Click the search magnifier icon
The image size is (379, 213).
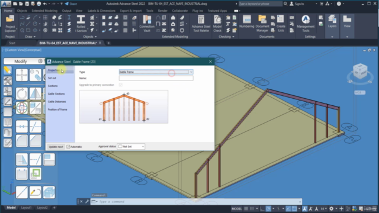(285, 4)
